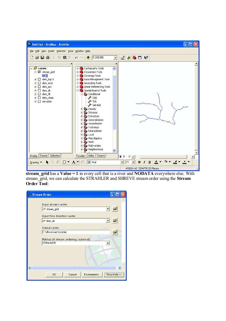
Task: Switch to Data View button
Action: click(x=120, y=157)
